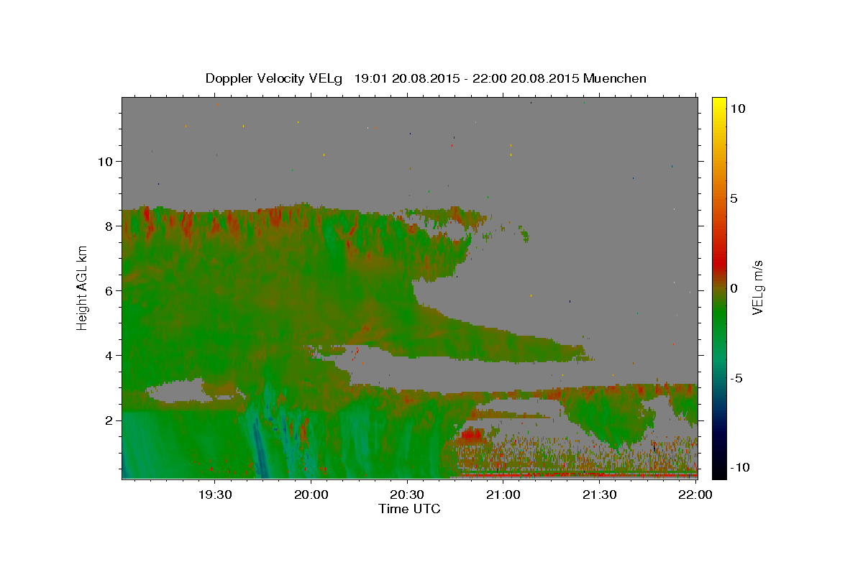Click the plot title 'Doppler Velocity VELg'

[274, 78]
